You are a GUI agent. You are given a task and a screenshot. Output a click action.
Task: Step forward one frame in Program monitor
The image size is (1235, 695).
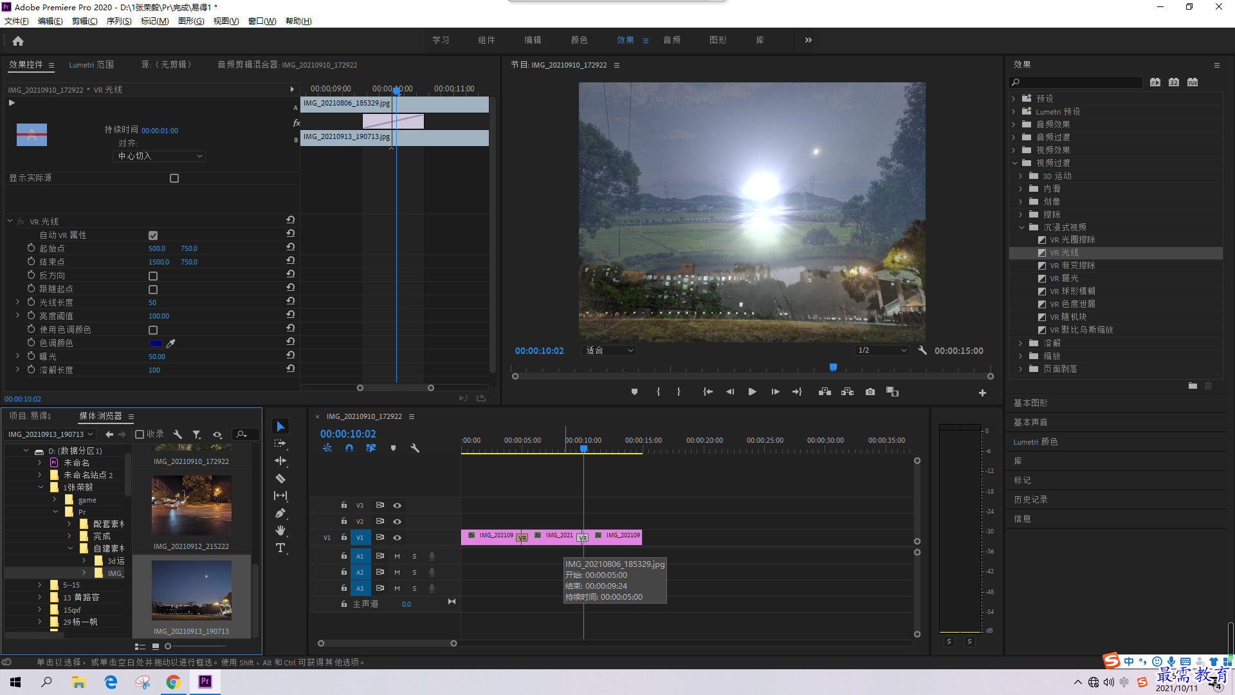775,392
